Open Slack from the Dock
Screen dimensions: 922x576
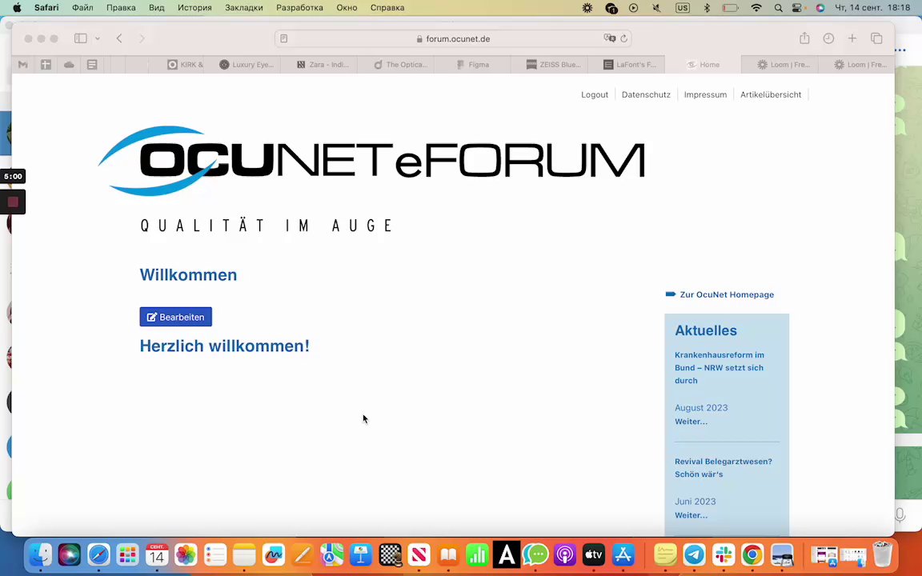coord(724,554)
